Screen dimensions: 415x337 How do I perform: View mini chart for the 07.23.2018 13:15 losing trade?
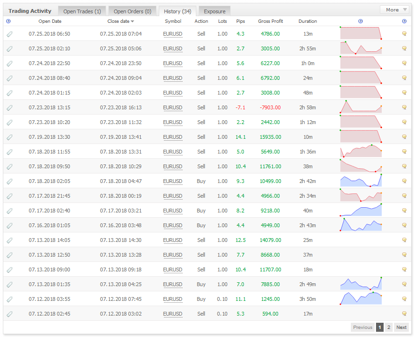(361, 106)
